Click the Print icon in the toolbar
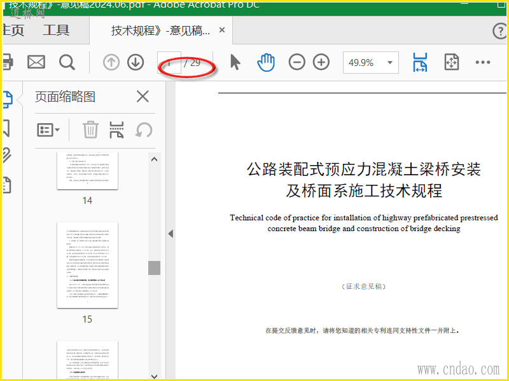 pos(8,62)
